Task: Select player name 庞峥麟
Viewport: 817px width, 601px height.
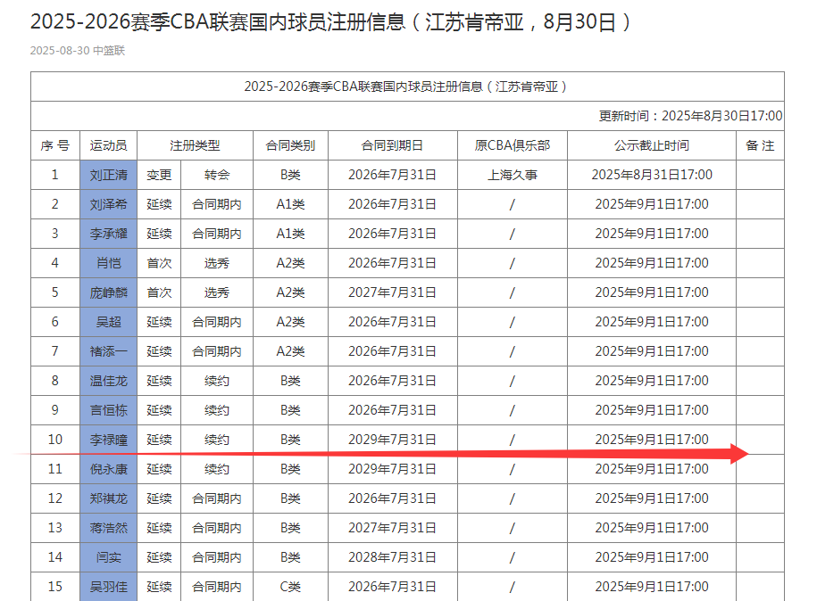Action: point(108,292)
